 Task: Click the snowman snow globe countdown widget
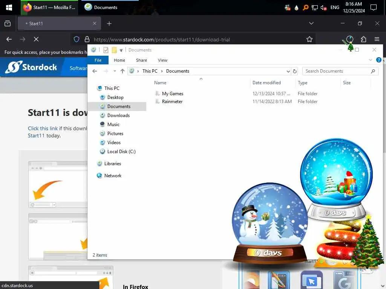[x=270, y=223]
